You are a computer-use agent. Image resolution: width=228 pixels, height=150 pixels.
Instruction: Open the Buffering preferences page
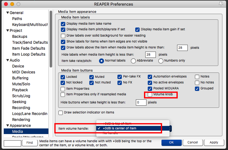pyautogui.click(x=20, y=78)
